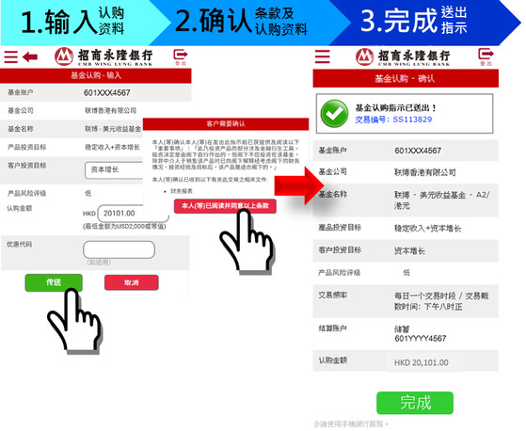Image resolution: width=526 pixels, height=431 pixels.
Task: Tap the green 完成 button
Action: [x=415, y=403]
